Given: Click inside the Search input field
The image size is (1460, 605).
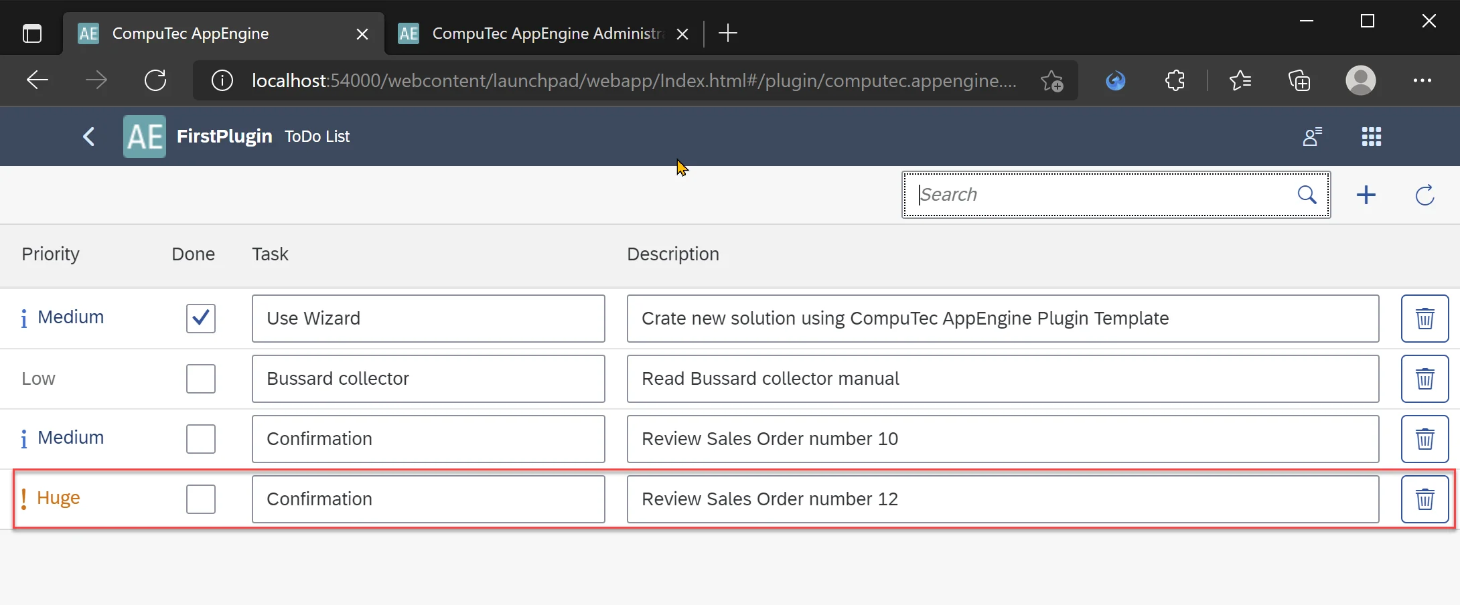Looking at the screenshot, I should tap(1085, 195).
